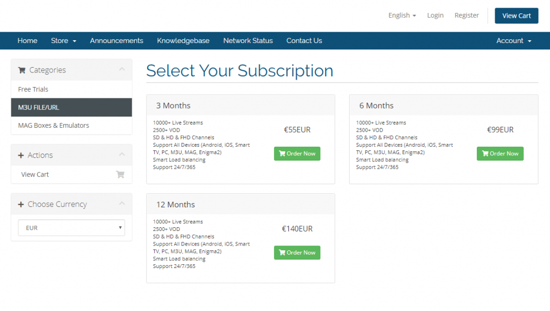
Task: Click the 6 Months plan title
Action: coord(377,105)
